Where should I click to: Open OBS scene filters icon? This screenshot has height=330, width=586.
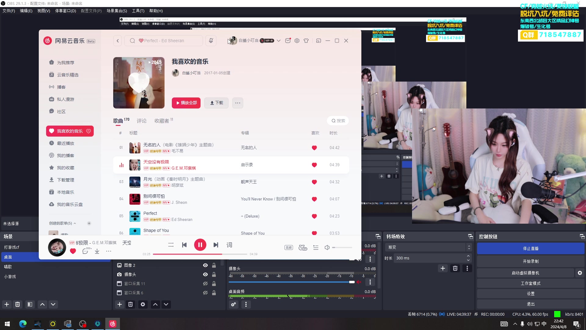coord(30,304)
